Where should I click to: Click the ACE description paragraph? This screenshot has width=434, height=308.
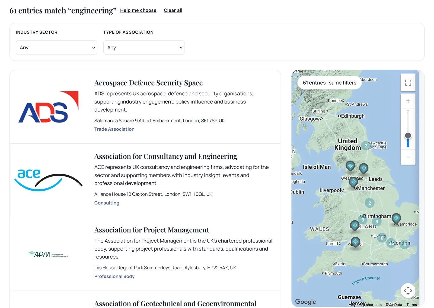pyautogui.click(x=181, y=175)
